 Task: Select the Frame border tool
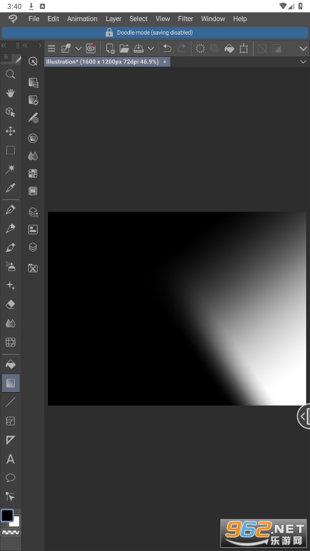tap(10, 421)
